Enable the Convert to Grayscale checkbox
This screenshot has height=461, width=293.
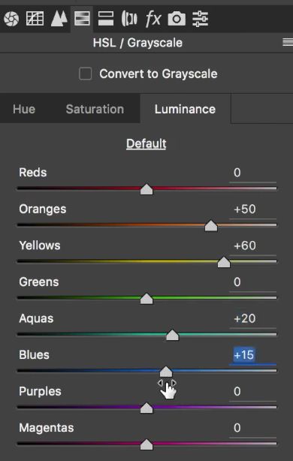pos(86,74)
